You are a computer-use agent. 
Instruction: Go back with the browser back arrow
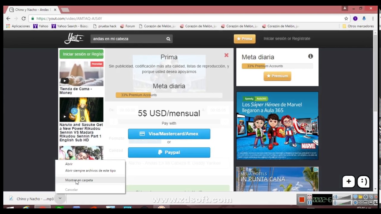[x=8, y=18]
